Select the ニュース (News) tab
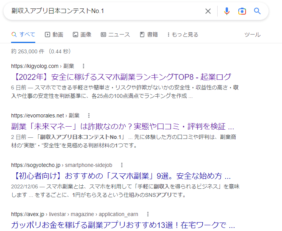Image resolution: width=282 pixels, height=231 pixels. pyautogui.click(x=115, y=35)
